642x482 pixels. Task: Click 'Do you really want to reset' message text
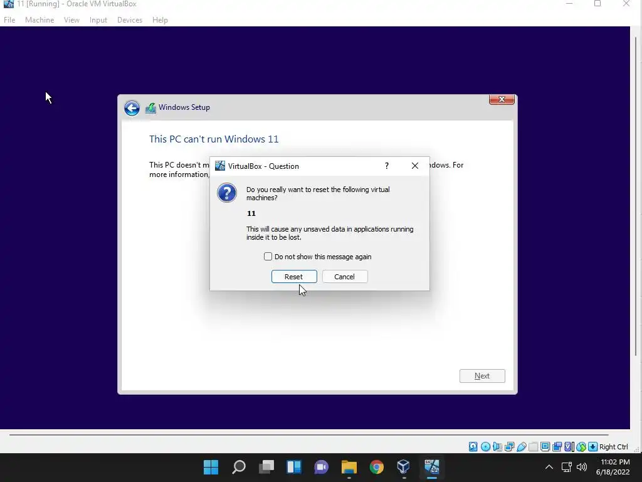click(x=318, y=193)
